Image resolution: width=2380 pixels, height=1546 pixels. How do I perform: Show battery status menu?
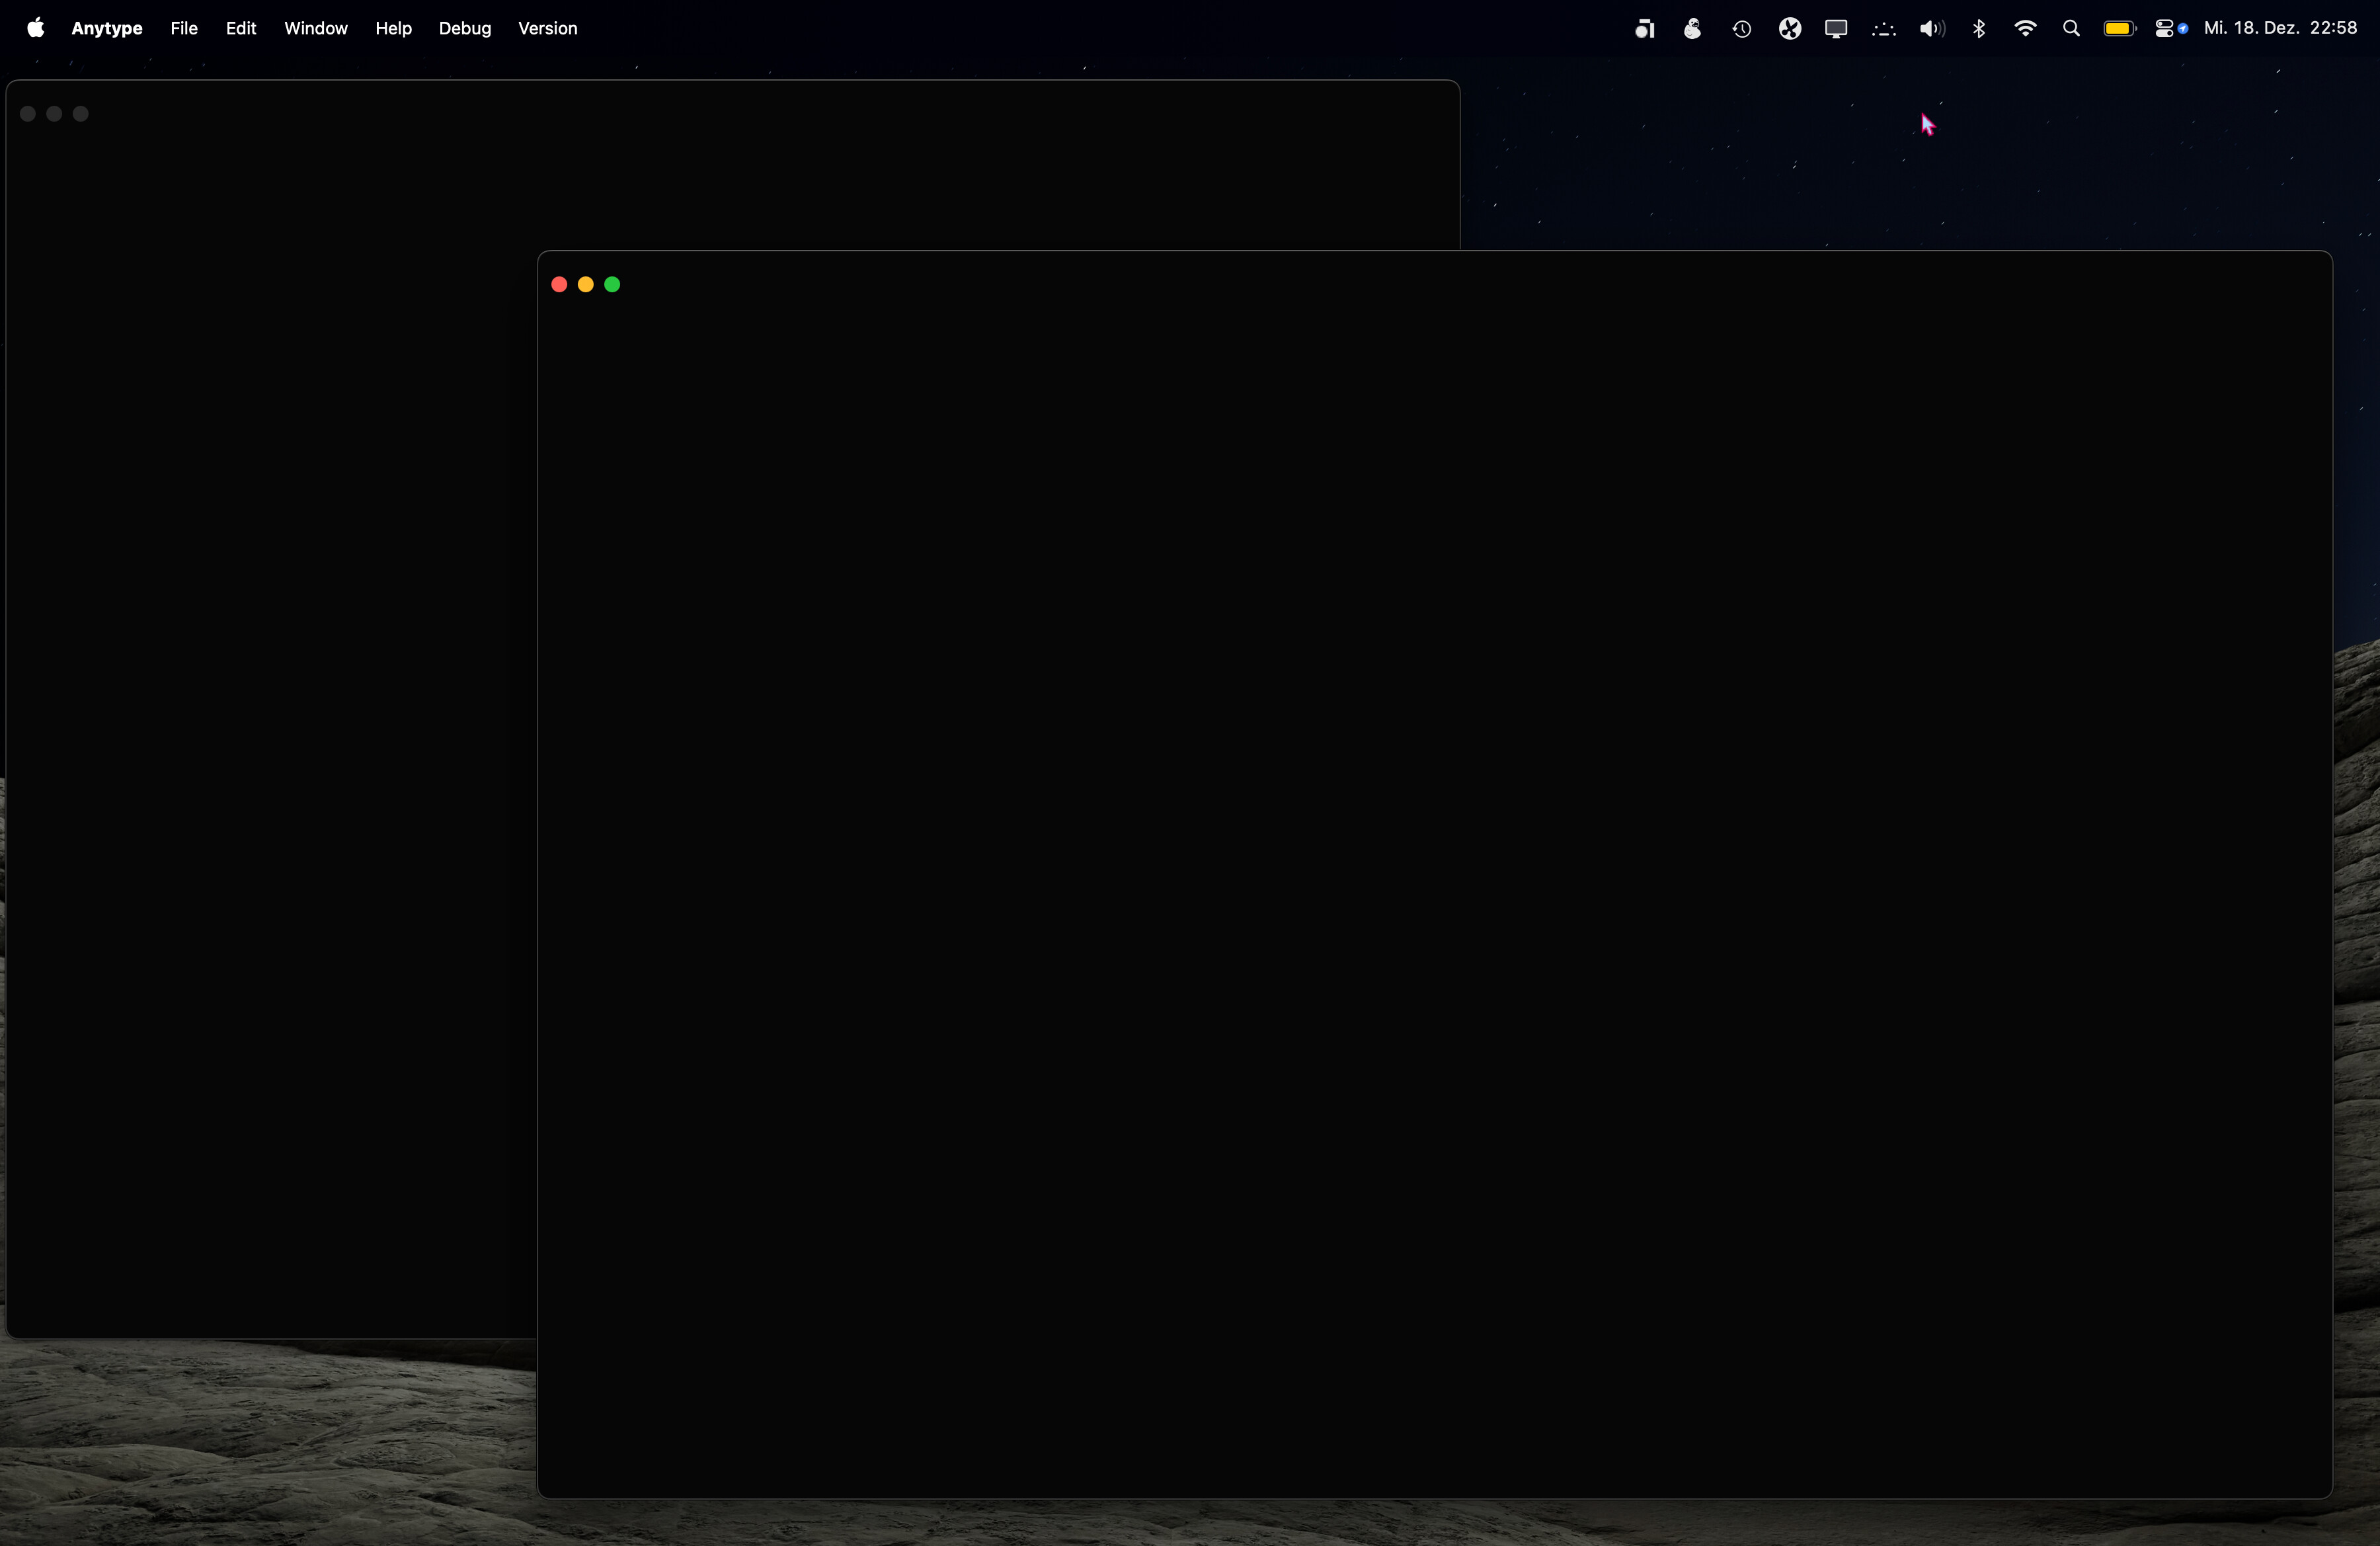click(2120, 28)
